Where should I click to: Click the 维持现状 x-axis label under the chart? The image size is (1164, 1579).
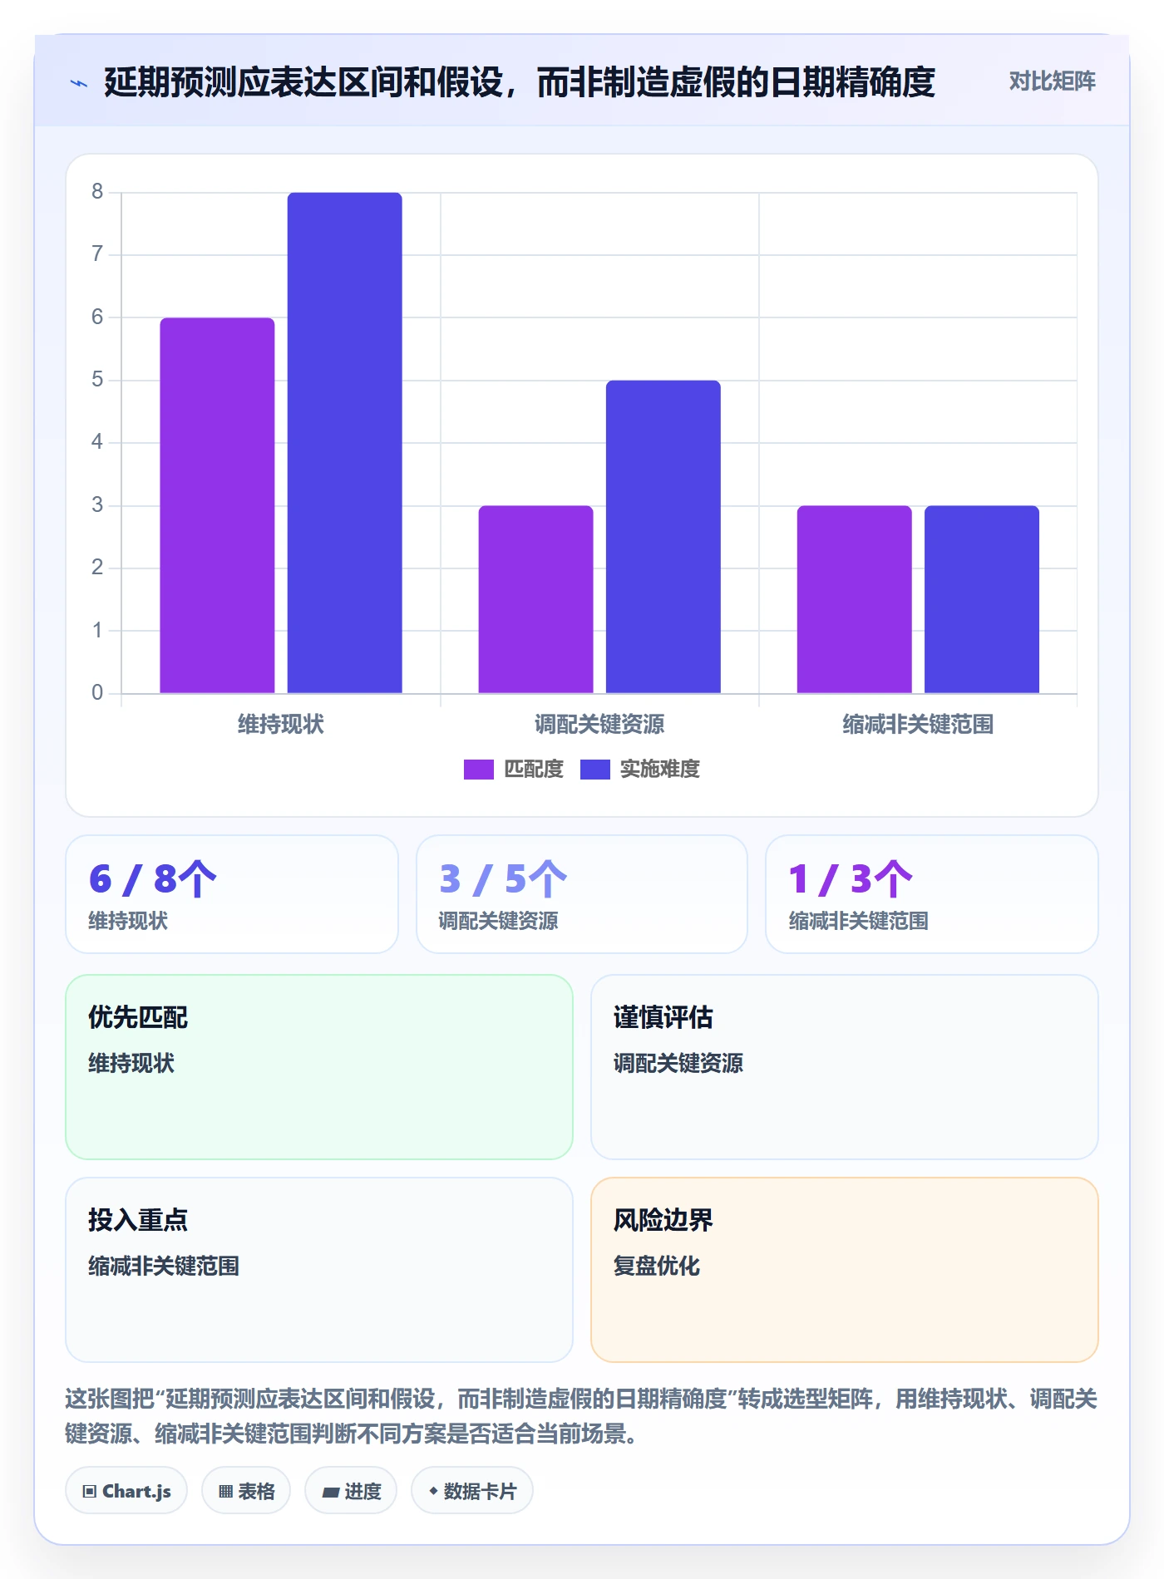(x=281, y=725)
